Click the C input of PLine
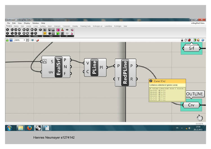The width and height of the screenshot is (211, 149). (x=87, y=72)
